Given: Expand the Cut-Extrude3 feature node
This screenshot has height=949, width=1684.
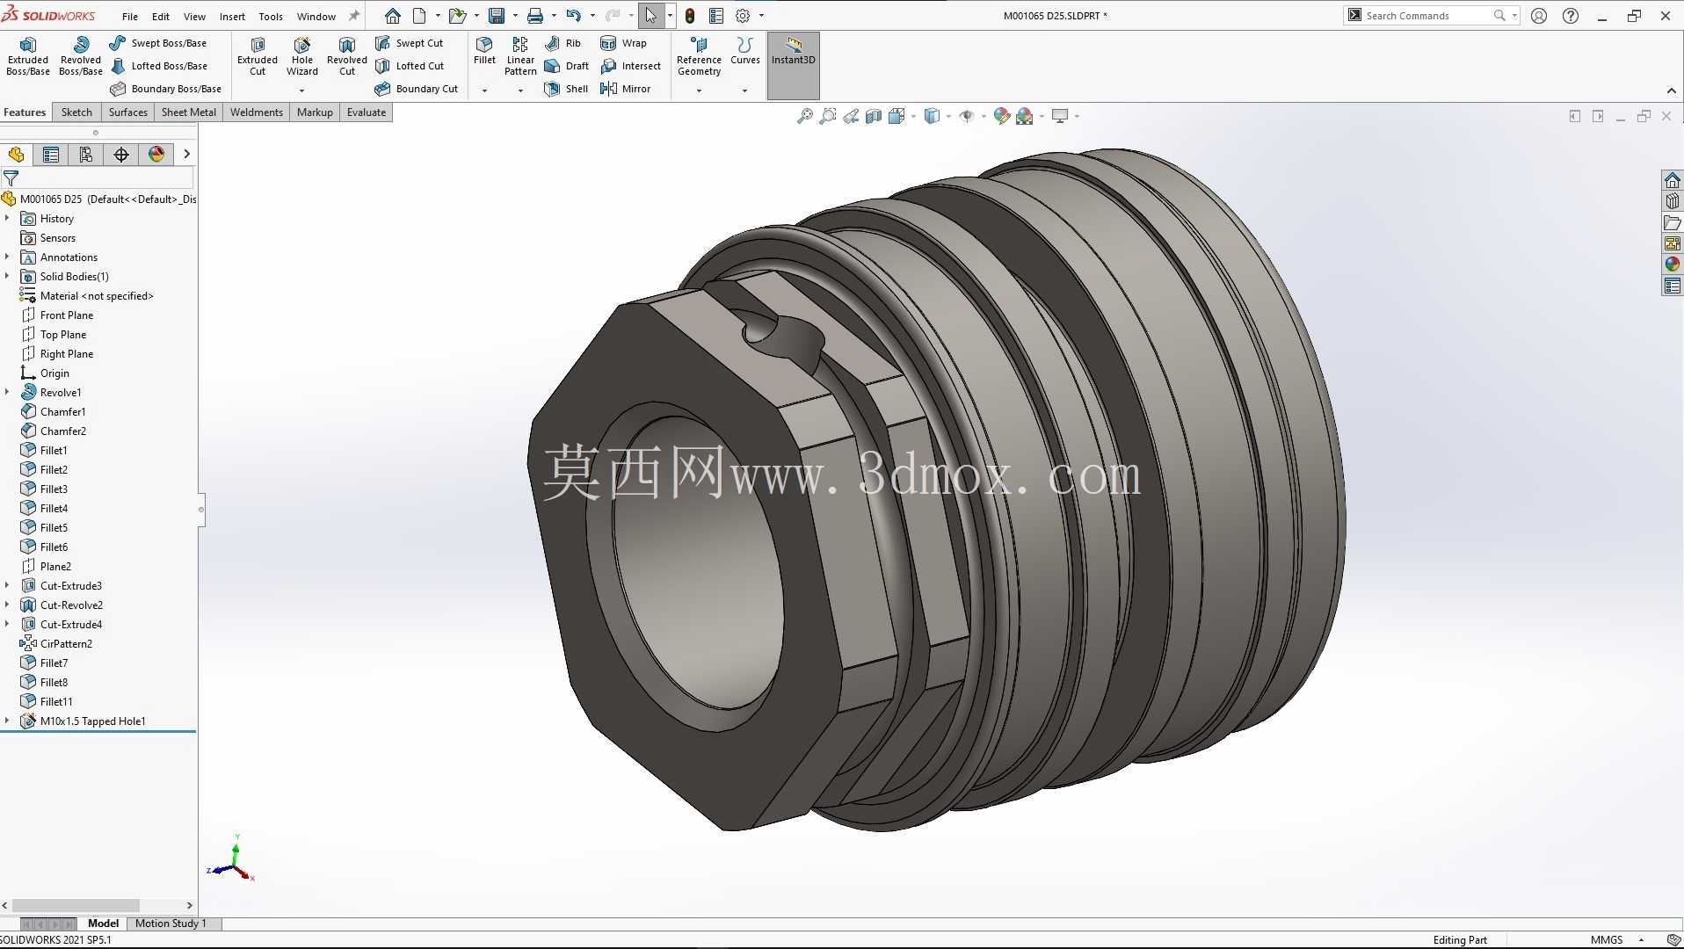Looking at the screenshot, I should tap(7, 585).
